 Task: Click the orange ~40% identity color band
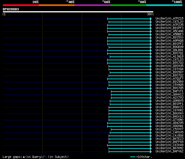(x=57, y=5)
